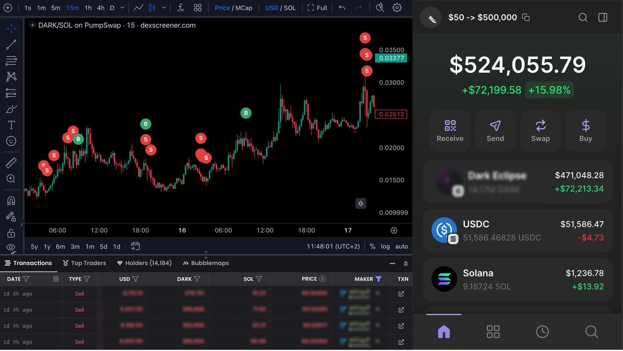Screen dimensions: 623x351
Task: Select the text annotation tool
Action: pyautogui.click(x=11, y=125)
